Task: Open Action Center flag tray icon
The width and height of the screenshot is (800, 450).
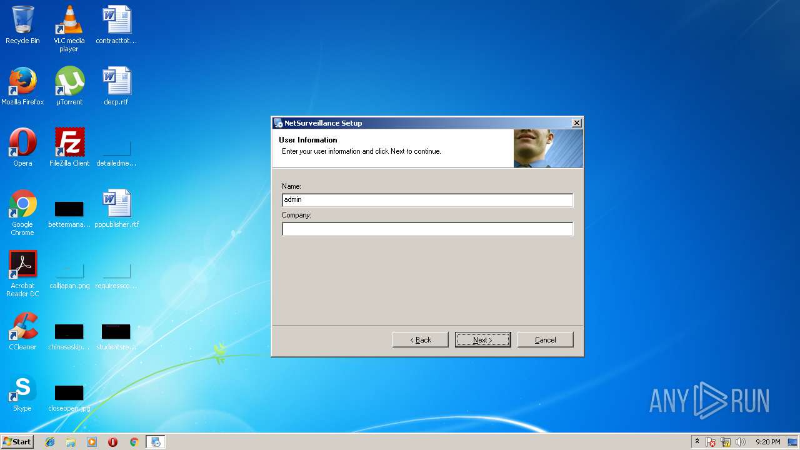Action: click(711, 442)
